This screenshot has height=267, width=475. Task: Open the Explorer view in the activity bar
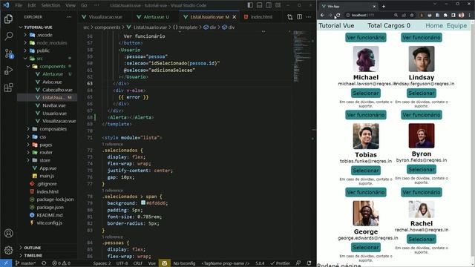(x=8, y=19)
